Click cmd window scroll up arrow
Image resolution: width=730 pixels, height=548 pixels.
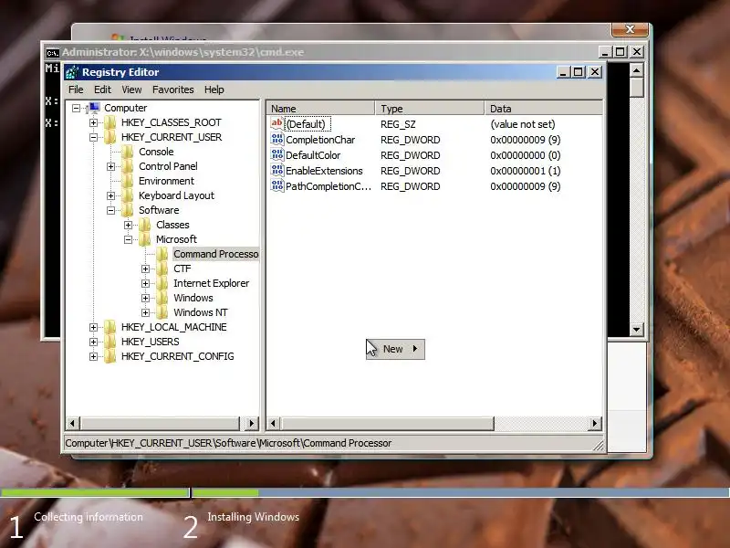click(x=636, y=70)
